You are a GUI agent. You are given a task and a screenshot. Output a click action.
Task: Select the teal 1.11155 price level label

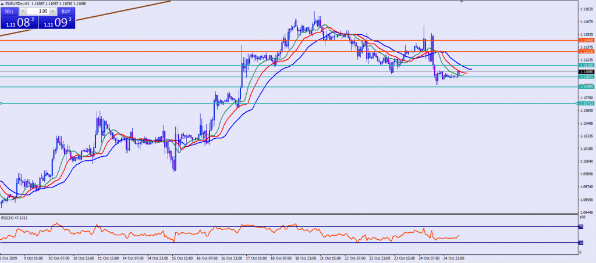point(586,66)
